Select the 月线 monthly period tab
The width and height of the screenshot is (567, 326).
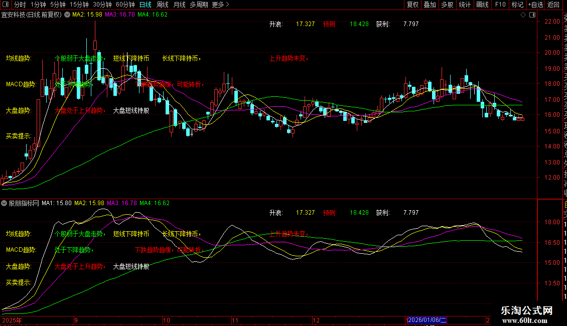179,5
